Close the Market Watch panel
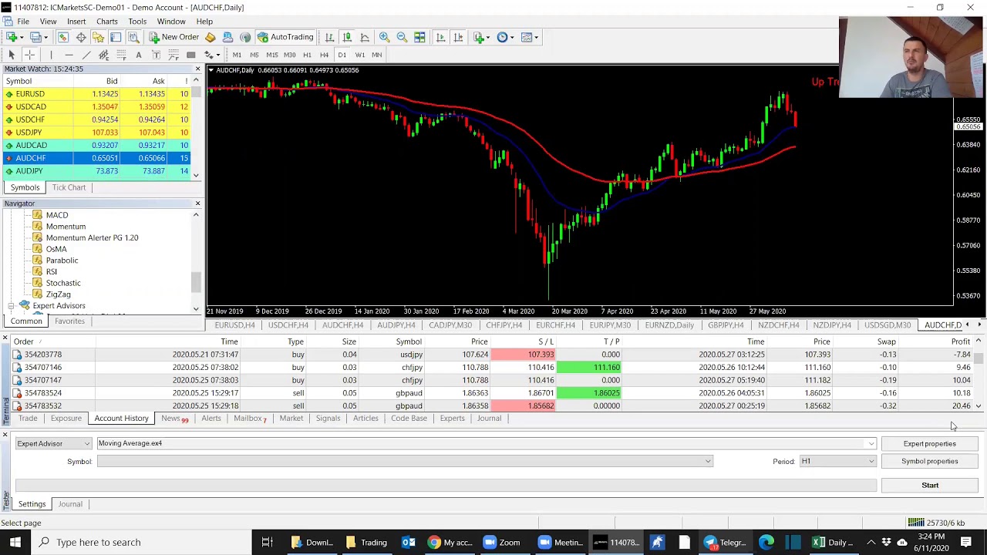This screenshot has width=987, height=555. 197,69
